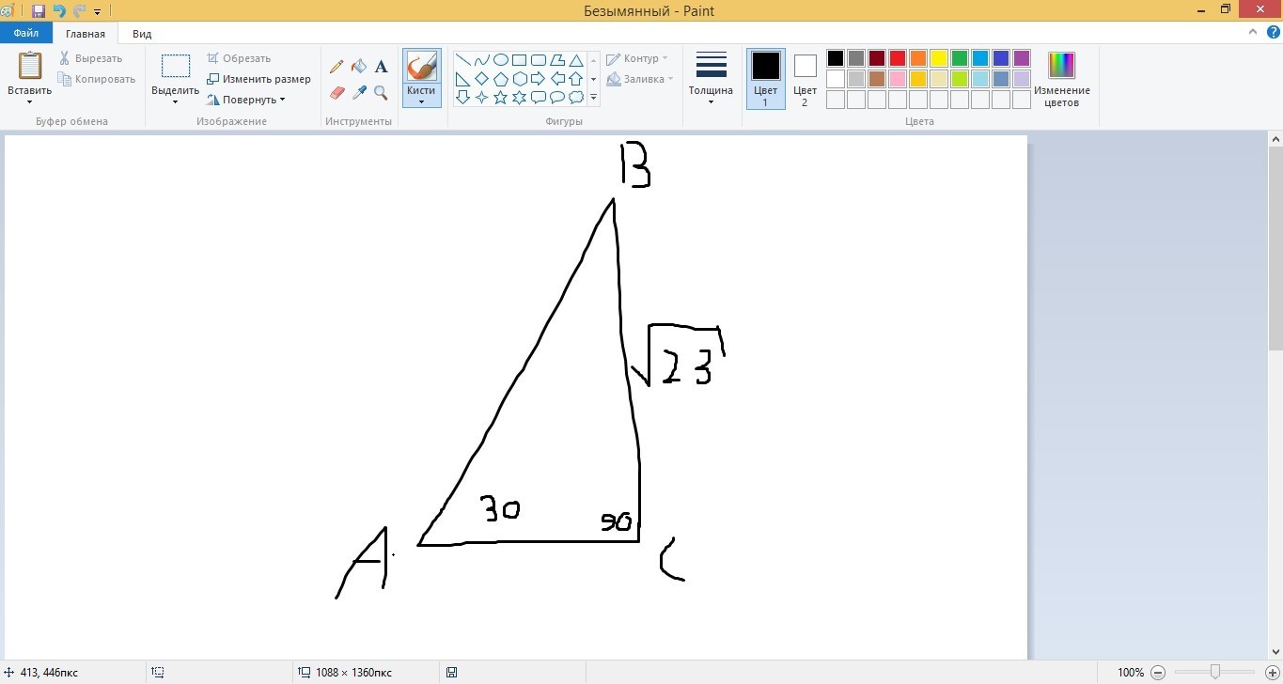Open the Повернуть rotate dropdown

tap(282, 100)
